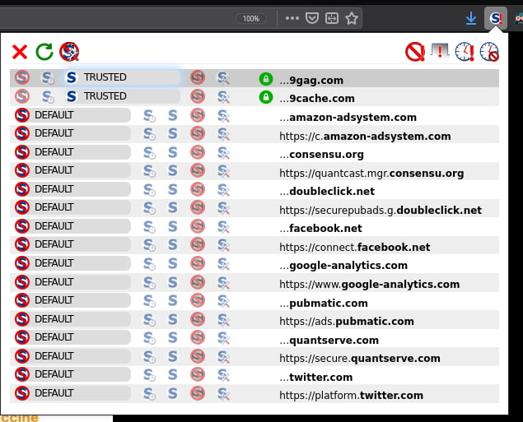523x422 pixels.
Task: Set …consensu.org to CUSTOM
Action: point(223,152)
